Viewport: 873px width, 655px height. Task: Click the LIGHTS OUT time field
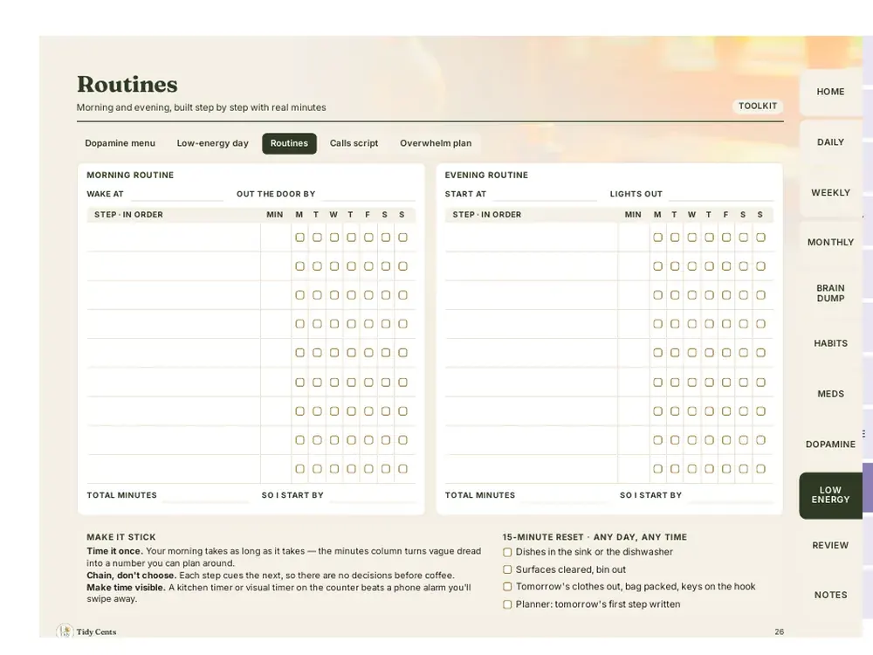point(721,195)
